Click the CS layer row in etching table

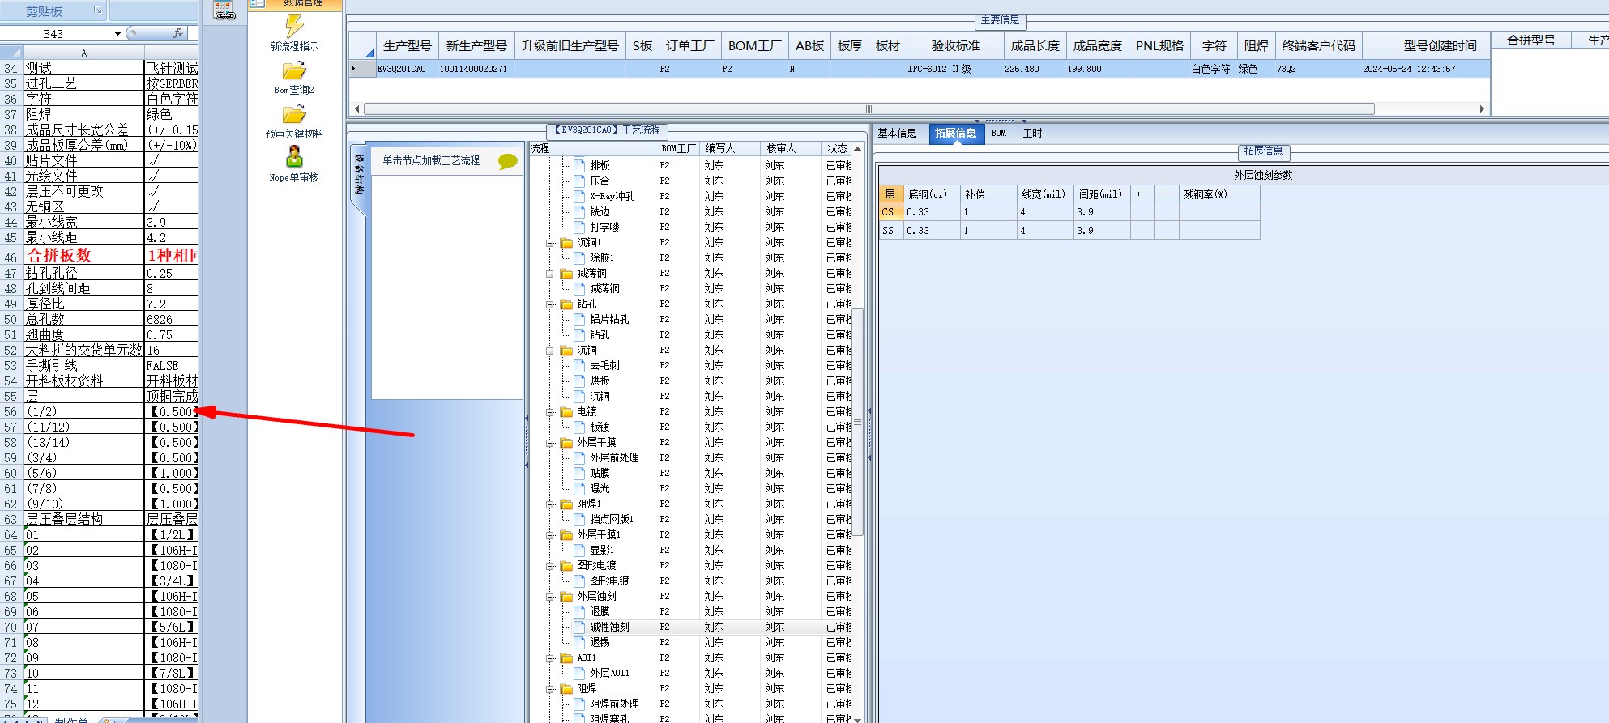(x=1069, y=212)
